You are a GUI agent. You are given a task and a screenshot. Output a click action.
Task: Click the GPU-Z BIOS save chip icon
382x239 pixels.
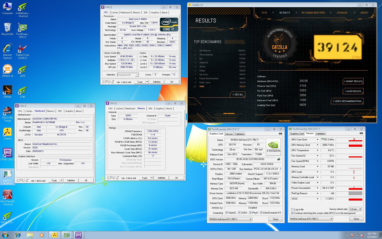pyautogui.click(x=279, y=159)
